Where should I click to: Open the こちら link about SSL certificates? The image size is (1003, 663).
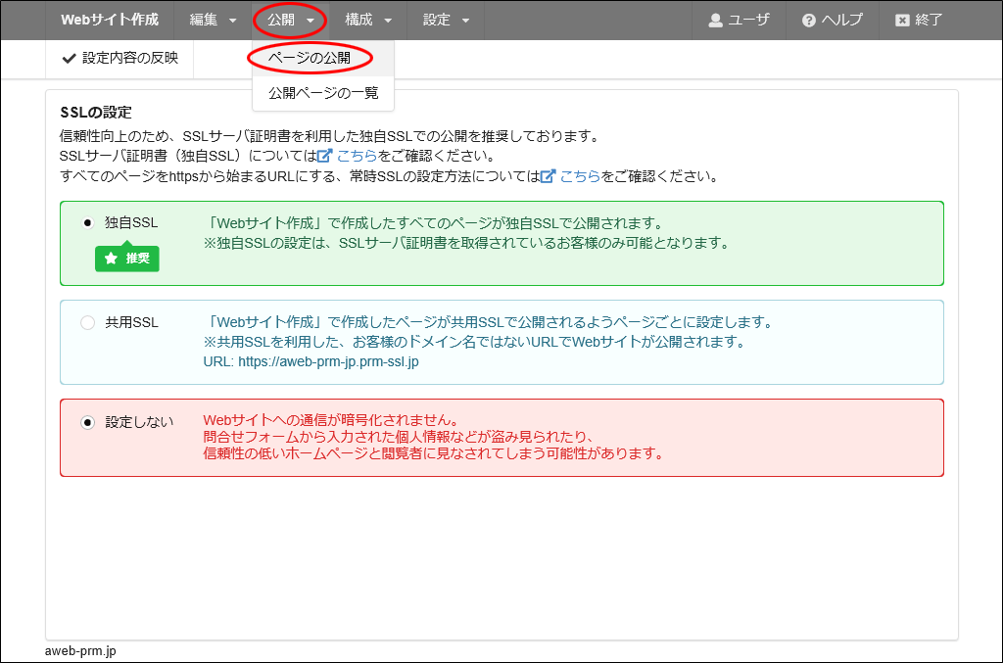[x=358, y=156]
